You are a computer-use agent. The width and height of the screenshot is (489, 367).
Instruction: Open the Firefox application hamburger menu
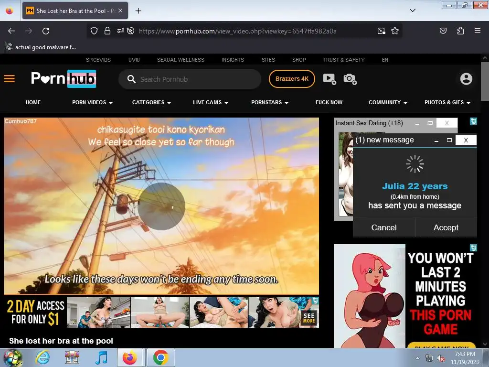click(x=477, y=31)
